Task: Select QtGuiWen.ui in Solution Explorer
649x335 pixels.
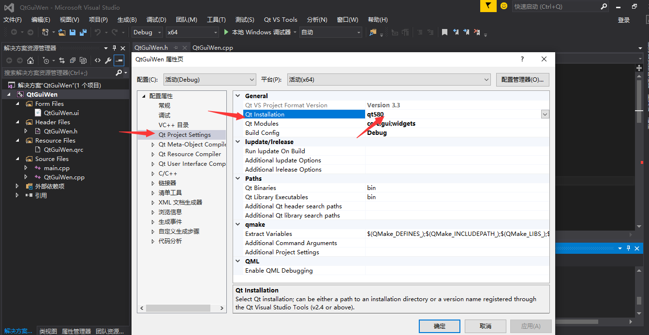Action: [x=61, y=113]
